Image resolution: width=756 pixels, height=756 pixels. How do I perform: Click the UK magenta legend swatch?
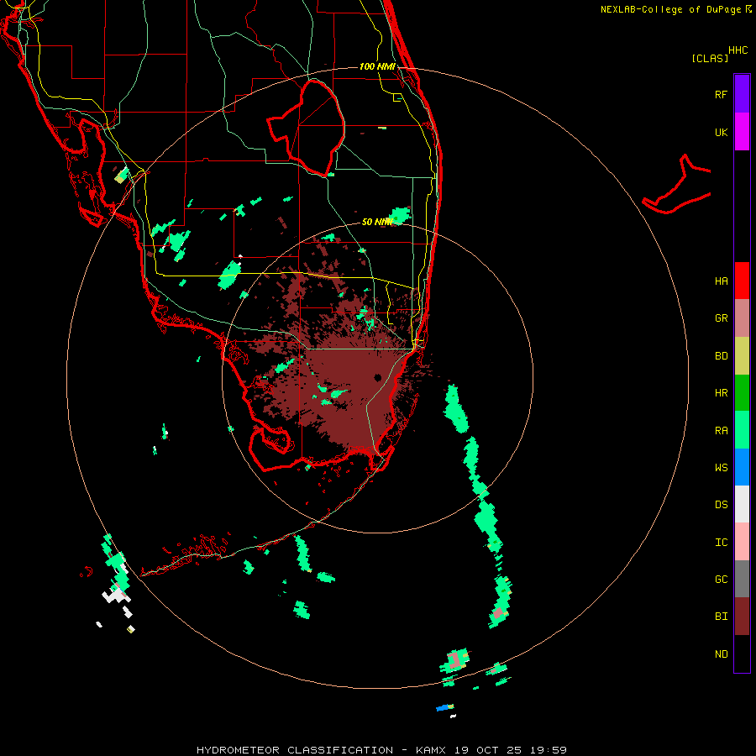tap(742, 132)
